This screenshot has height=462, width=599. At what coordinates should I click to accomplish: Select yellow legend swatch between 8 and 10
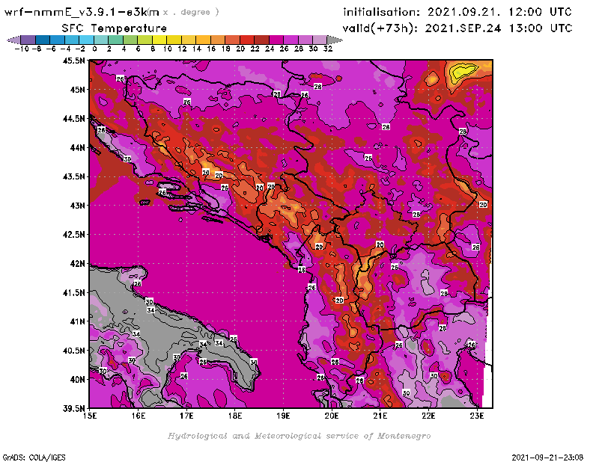coord(159,40)
